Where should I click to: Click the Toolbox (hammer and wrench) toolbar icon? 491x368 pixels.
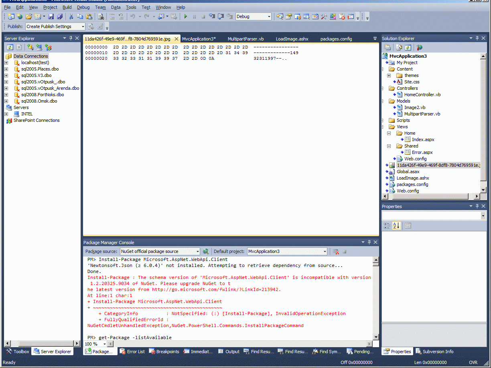tap(324, 16)
